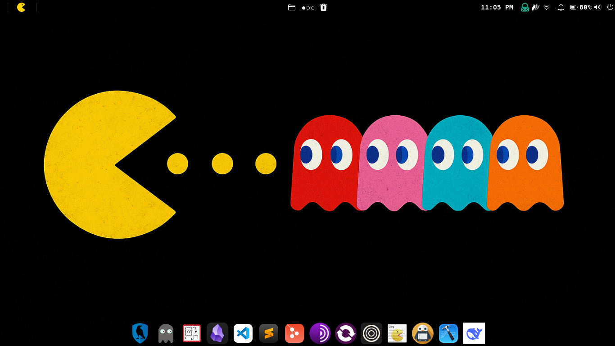
Task: Show notifications via the bell icon
Action: [561, 7]
